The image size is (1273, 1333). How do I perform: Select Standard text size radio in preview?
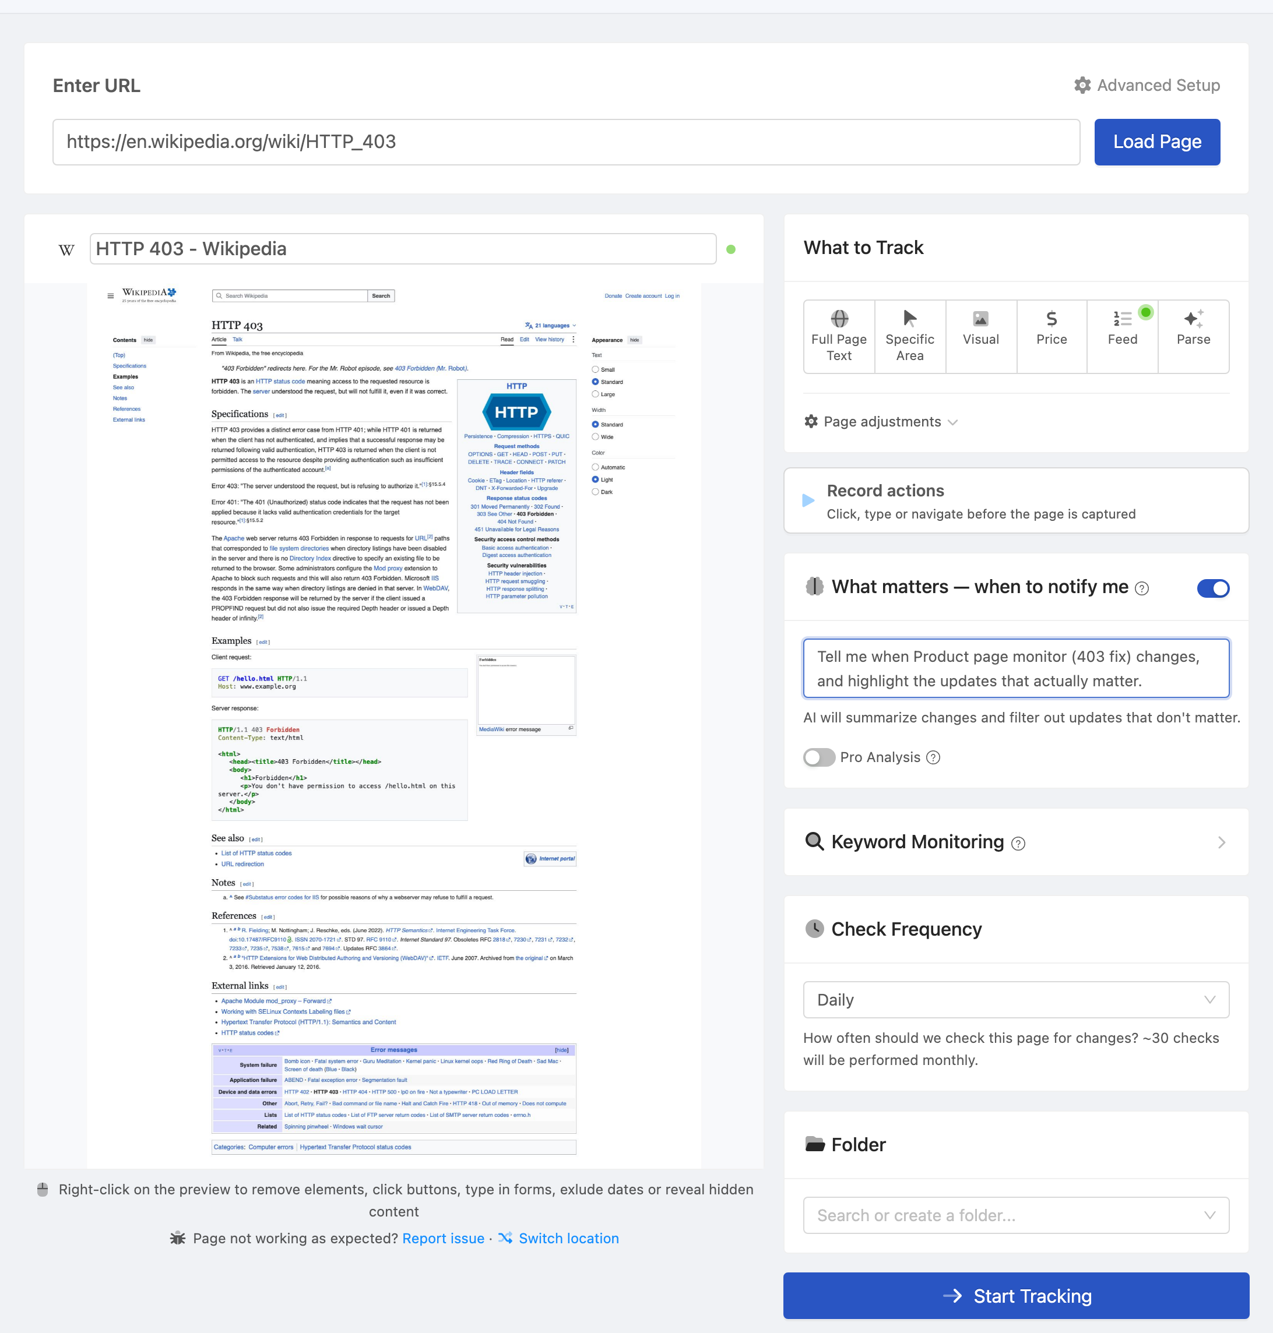pyautogui.click(x=595, y=382)
